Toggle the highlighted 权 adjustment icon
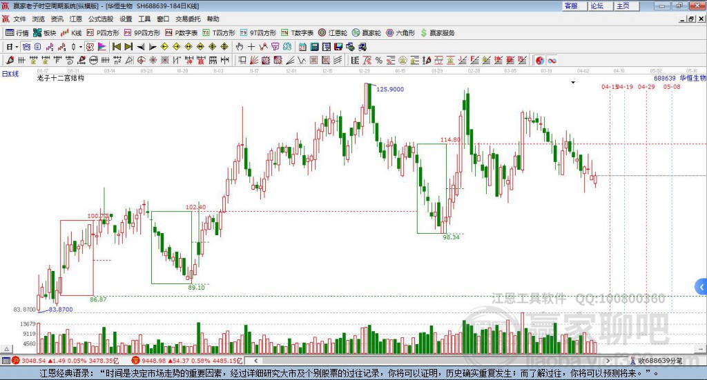The height and width of the screenshot is (380, 707). pyautogui.click(x=90, y=46)
